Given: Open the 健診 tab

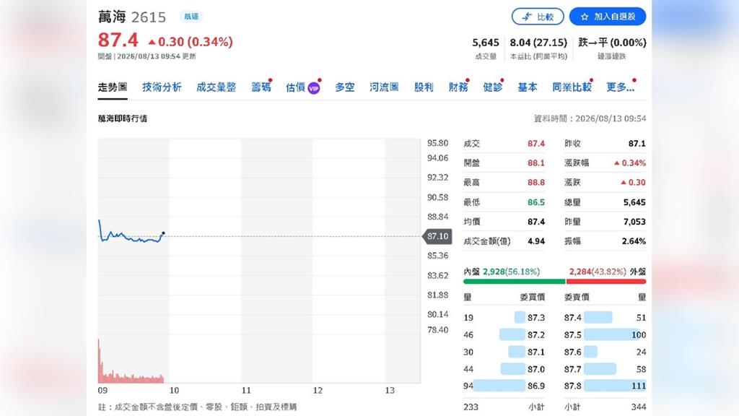Looking at the screenshot, I should tap(493, 87).
